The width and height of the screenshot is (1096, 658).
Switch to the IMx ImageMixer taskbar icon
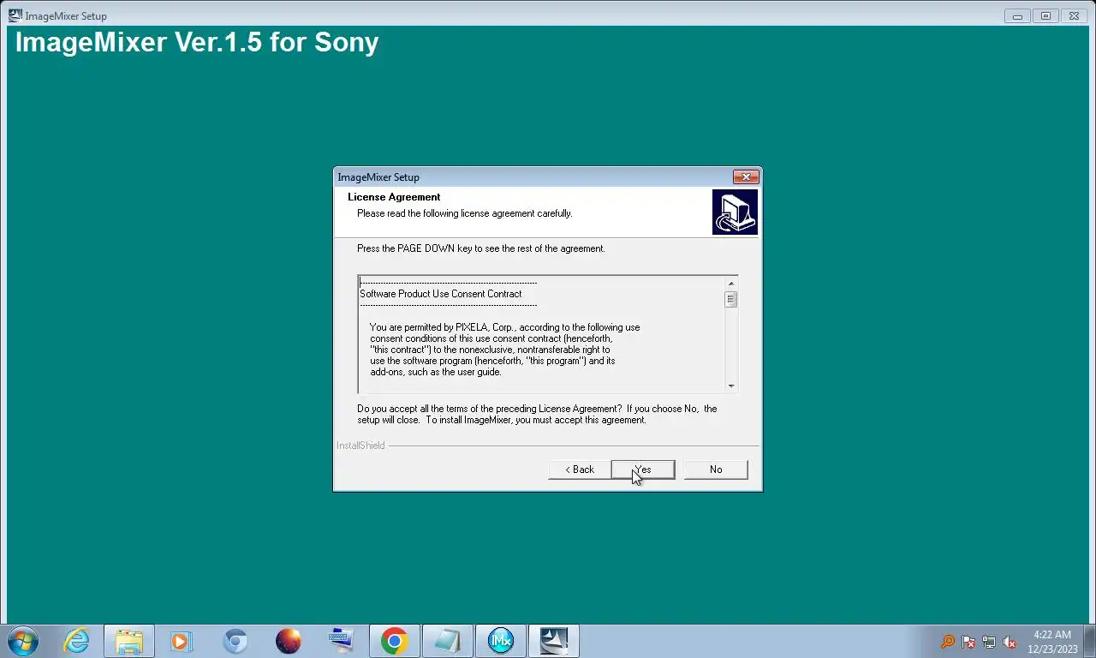coord(501,641)
